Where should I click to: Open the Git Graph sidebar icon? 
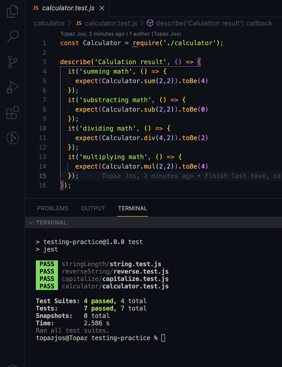coord(12,138)
